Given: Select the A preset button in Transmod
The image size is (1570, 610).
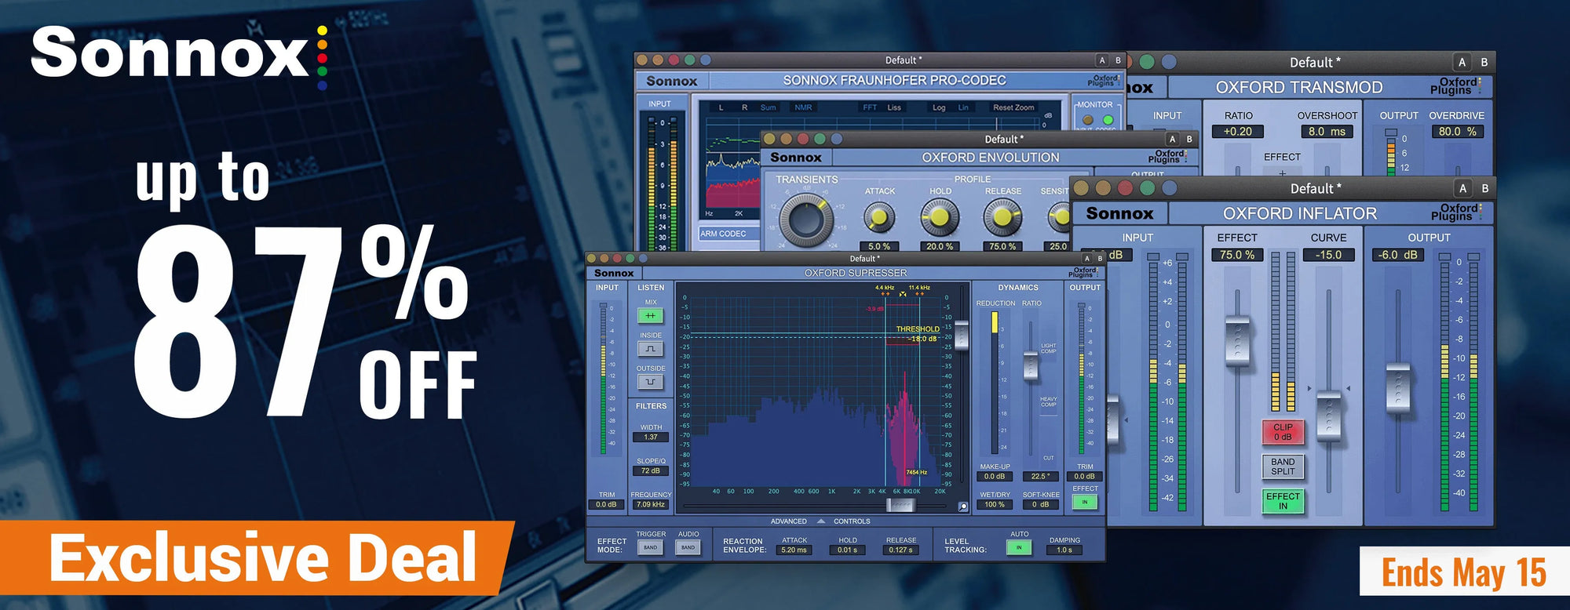Looking at the screenshot, I should (1462, 62).
